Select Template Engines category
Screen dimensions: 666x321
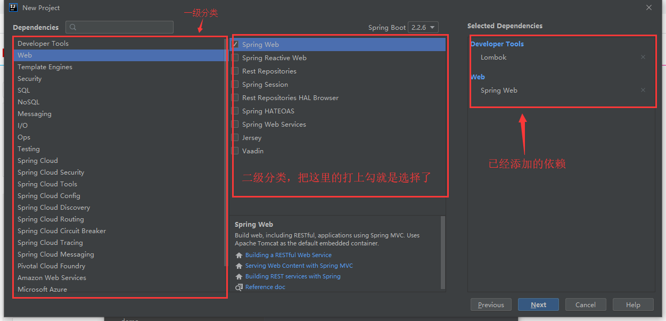(119, 67)
